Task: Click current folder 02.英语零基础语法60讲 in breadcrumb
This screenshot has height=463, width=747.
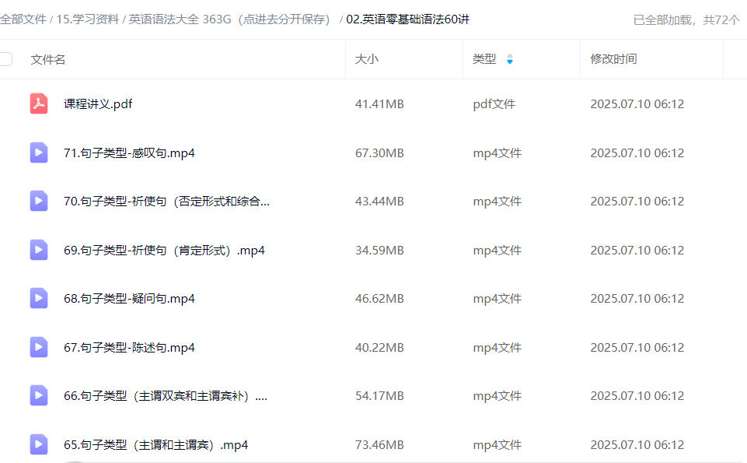Action: [407, 19]
